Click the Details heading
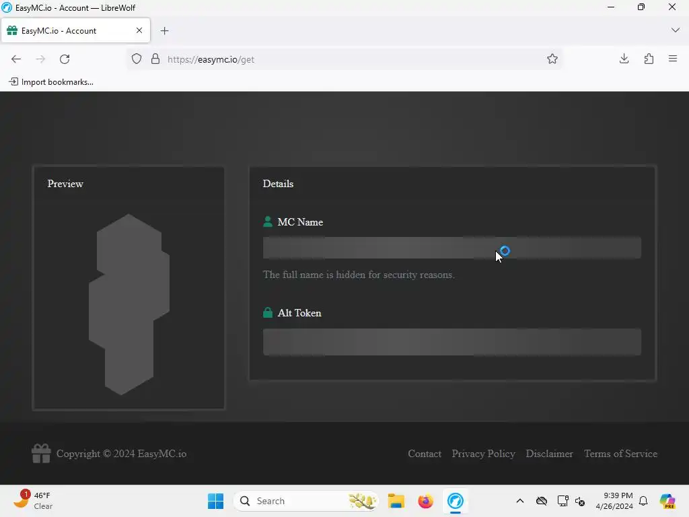The height and width of the screenshot is (517, 689). (x=278, y=184)
